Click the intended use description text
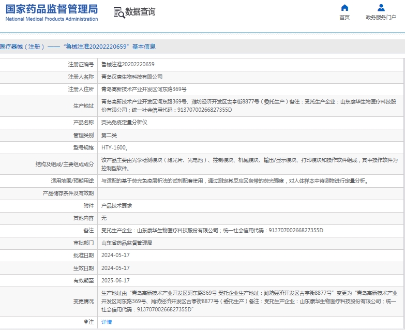The image size is (405, 331). tap(235, 180)
